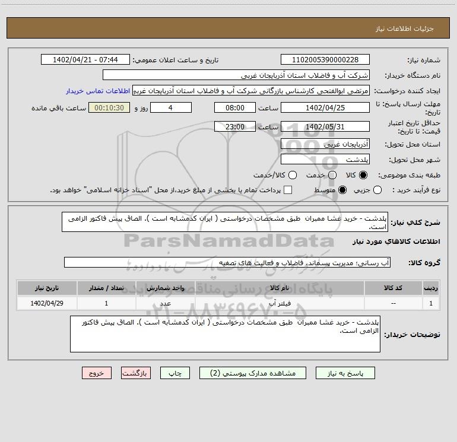Click the request creator name field
457x442 pixels.
(x=251, y=91)
